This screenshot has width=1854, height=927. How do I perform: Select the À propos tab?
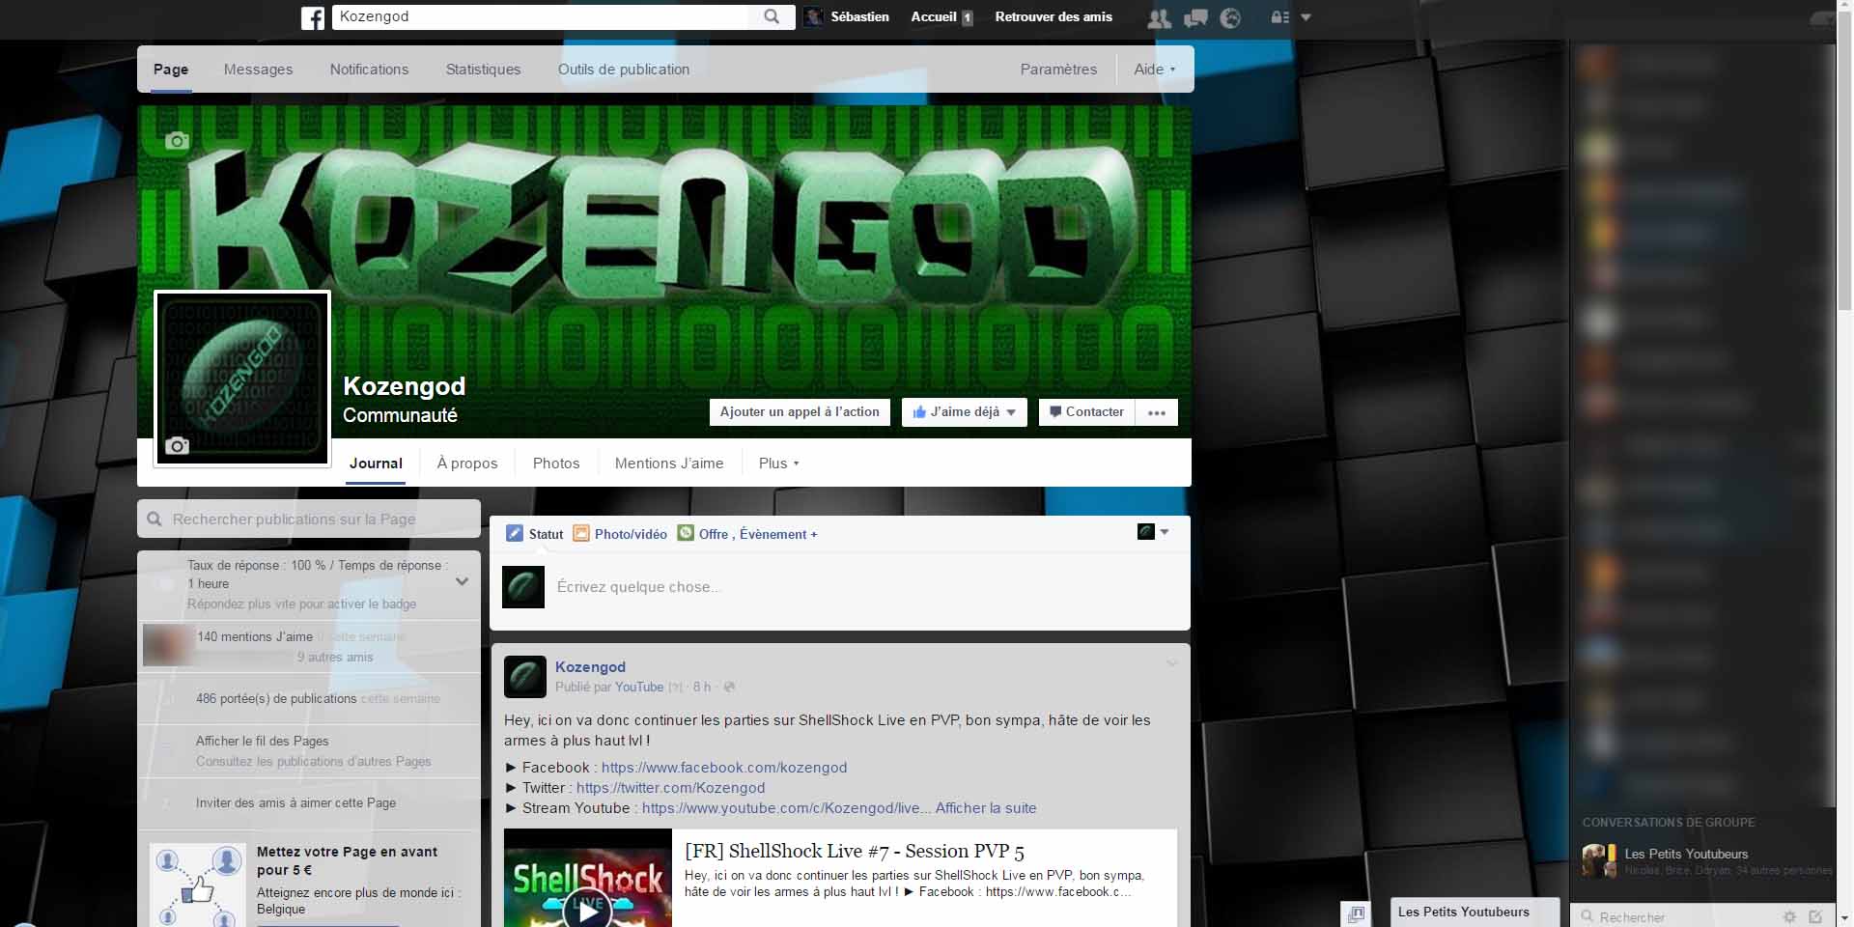point(467,463)
